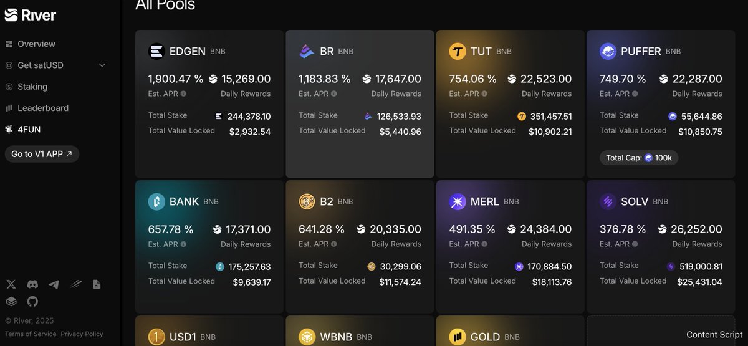
Task: Expand the Get satUSD submenu chevron
Action: point(102,65)
